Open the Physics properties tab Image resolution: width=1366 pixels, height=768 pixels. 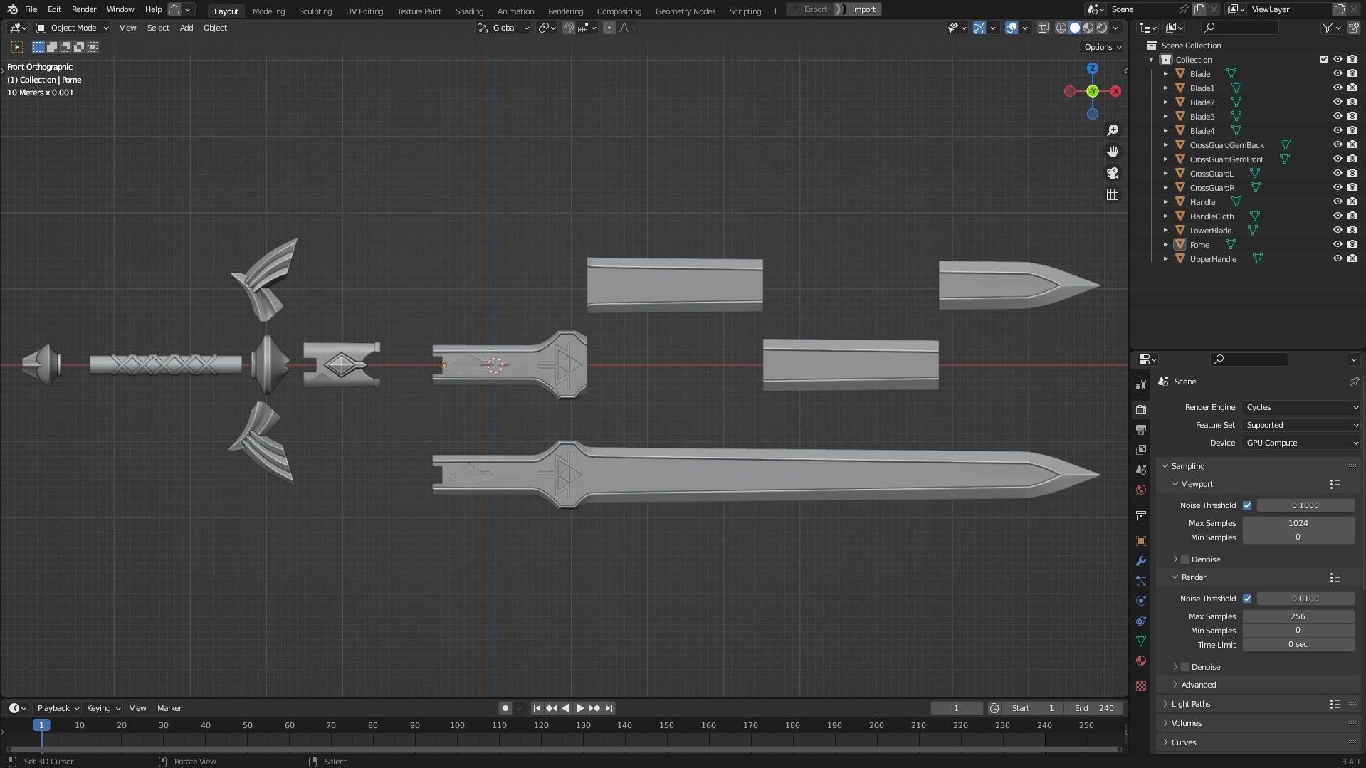coord(1141,601)
